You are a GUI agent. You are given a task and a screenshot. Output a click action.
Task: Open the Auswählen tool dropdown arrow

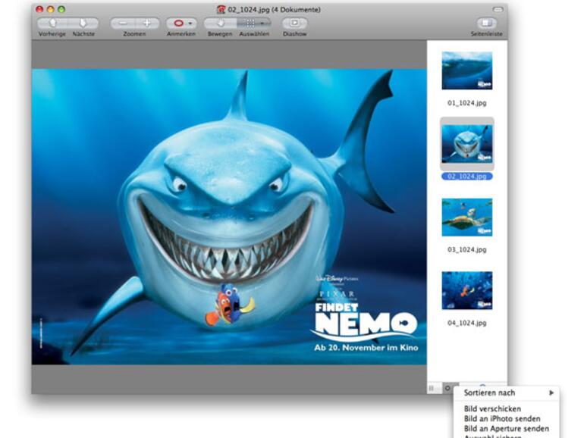[263, 23]
